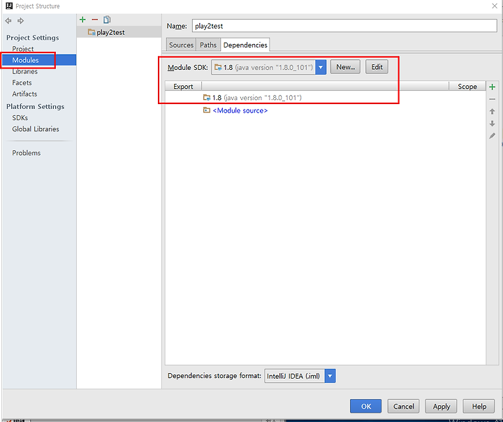Select Modules in Project Settings
This screenshot has height=422, width=503.
tap(39, 60)
